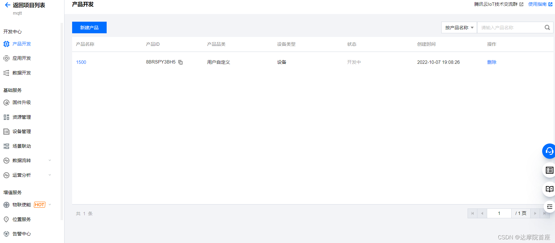Go to the next page
Image resolution: width=555 pixels, height=243 pixels.
pyautogui.click(x=535, y=213)
